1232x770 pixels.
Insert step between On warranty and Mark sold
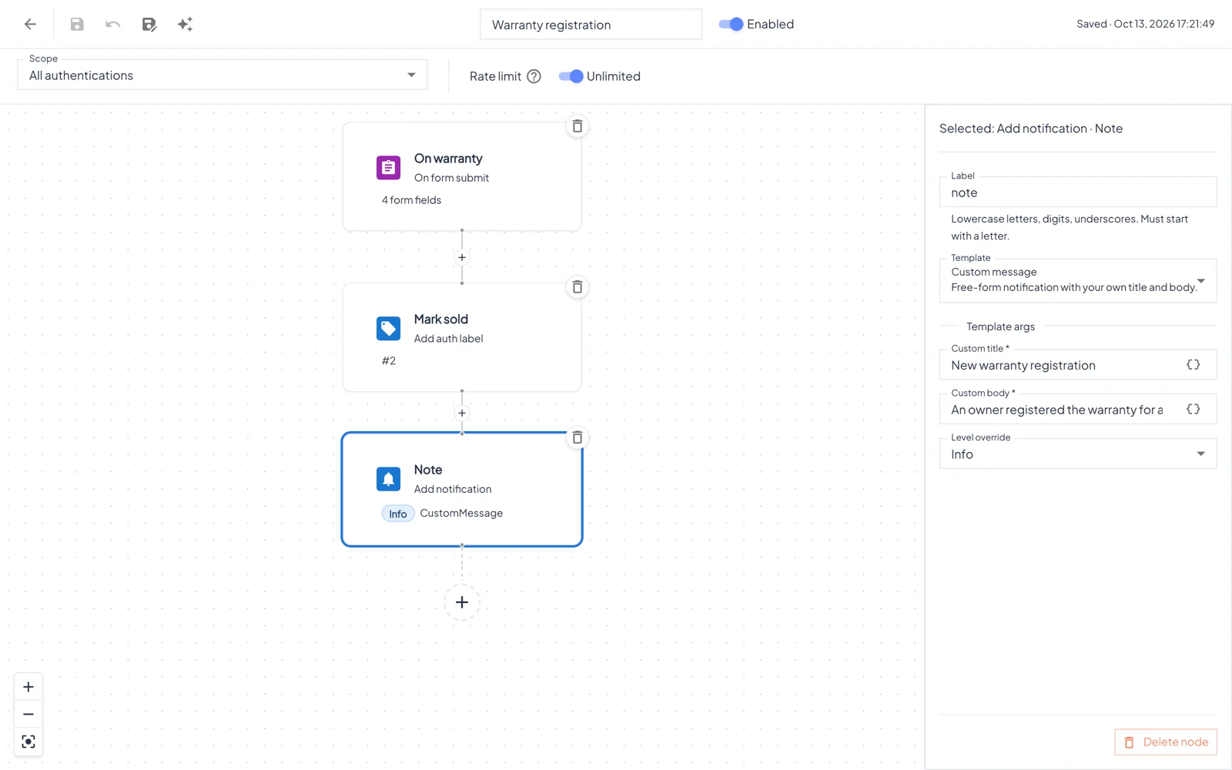click(x=462, y=257)
